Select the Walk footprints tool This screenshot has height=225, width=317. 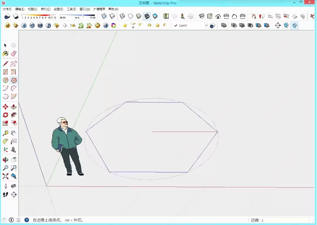(5, 195)
